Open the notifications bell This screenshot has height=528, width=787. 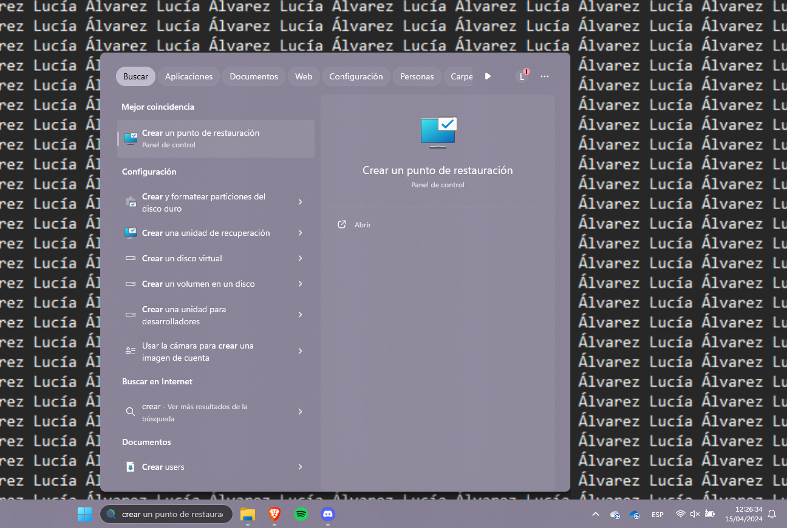click(771, 514)
